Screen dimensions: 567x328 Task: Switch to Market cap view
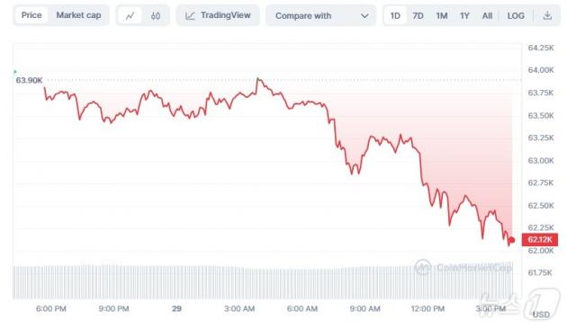[x=78, y=15]
